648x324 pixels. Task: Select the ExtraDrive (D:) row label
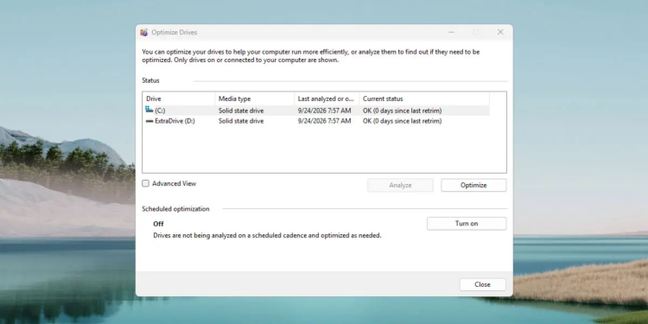pos(175,121)
